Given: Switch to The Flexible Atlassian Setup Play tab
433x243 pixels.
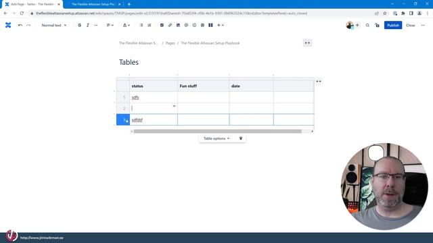Looking at the screenshot, I should pos(93,4).
